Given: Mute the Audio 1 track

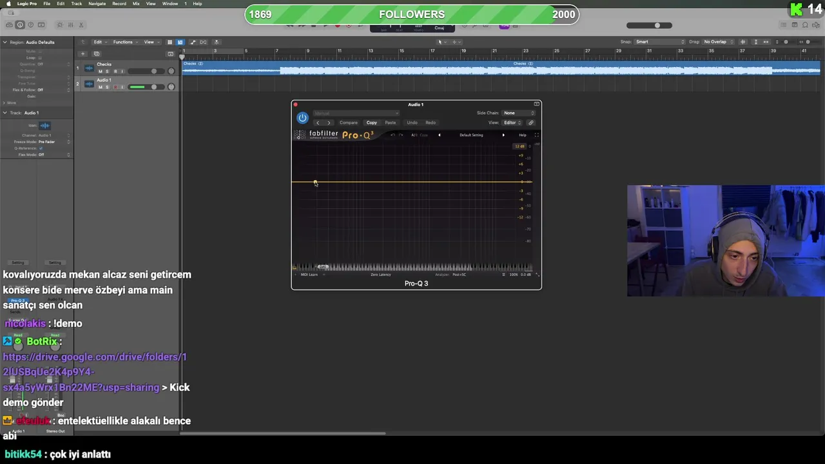Looking at the screenshot, I should [100, 87].
